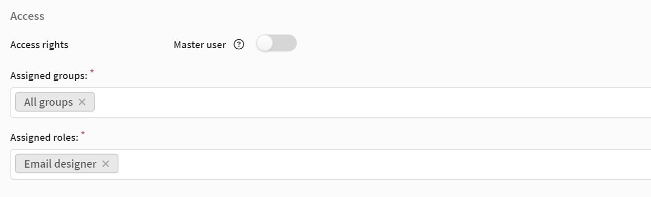Open the Master user help tooltip icon

[239, 45]
